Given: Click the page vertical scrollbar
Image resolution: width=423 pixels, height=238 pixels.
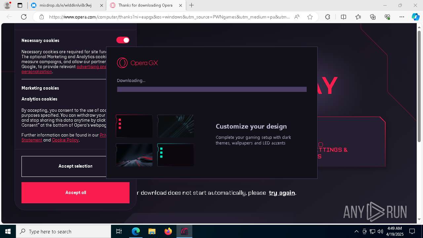Looking at the screenshot, I should pos(419,87).
